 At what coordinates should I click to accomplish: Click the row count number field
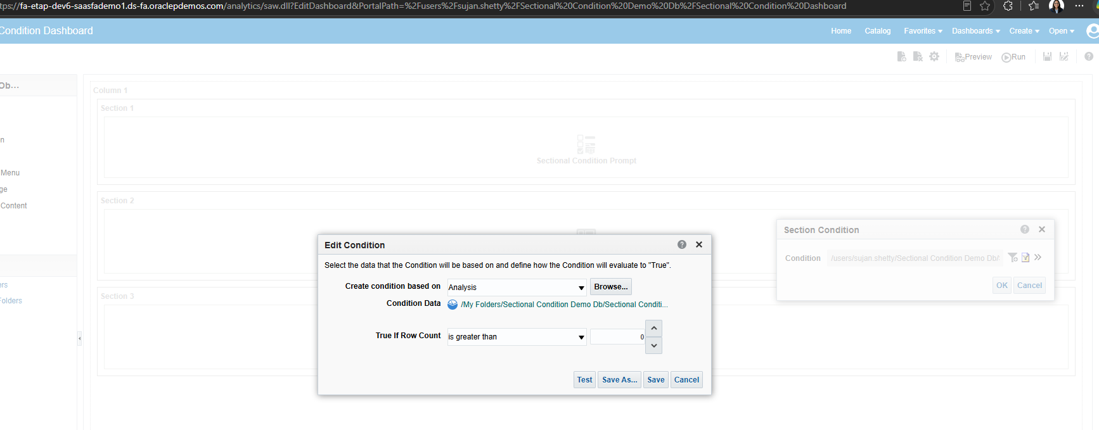coord(617,337)
